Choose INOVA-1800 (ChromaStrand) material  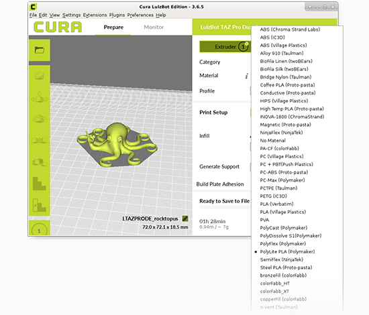(x=297, y=117)
